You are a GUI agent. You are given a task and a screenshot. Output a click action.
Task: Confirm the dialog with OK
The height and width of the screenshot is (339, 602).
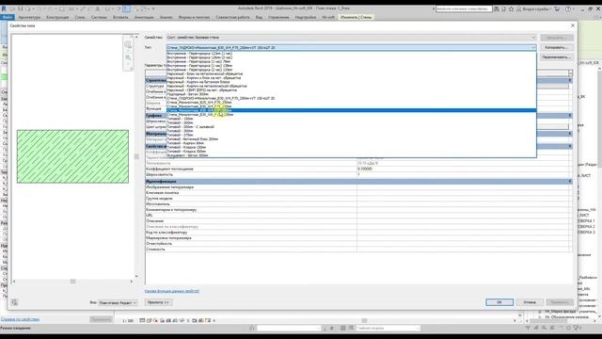pos(499,302)
